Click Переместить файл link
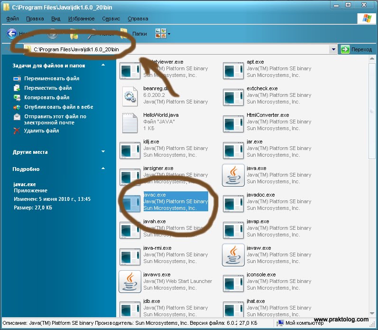Image resolution: width=378 pixels, height=330 pixels. (48, 88)
